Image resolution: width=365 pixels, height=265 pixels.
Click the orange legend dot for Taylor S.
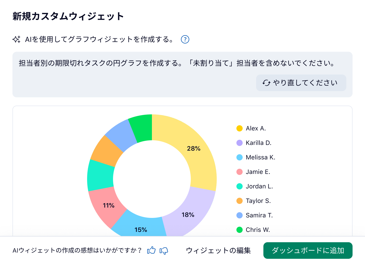(239, 201)
